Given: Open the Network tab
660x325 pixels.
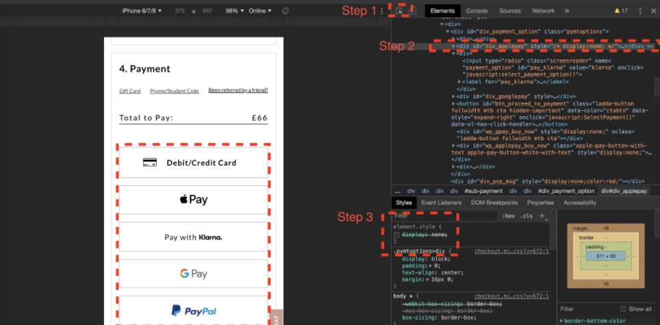Looking at the screenshot, I should point(544,11).
